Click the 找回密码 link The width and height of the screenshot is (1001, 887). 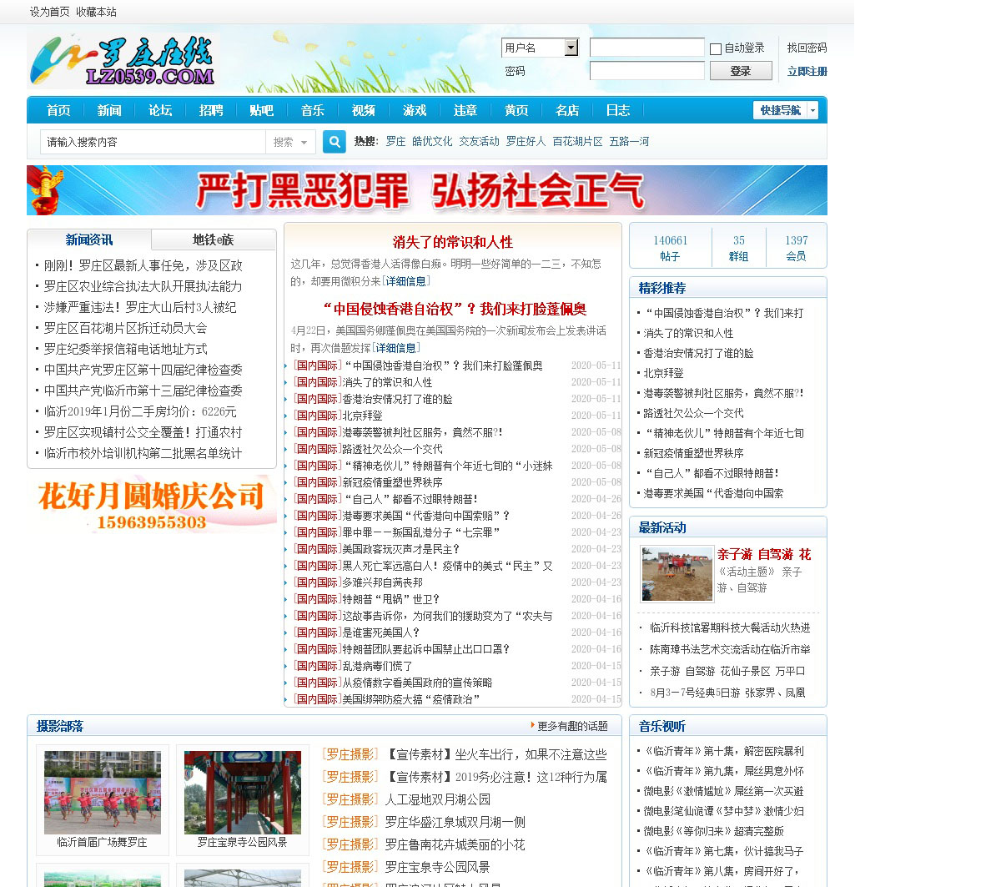click(x=807, y=48)
